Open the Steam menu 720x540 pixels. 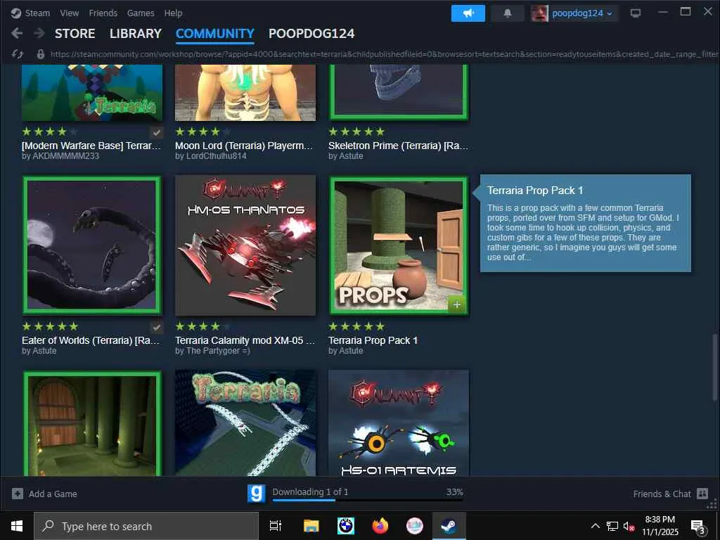pos(37,13)
